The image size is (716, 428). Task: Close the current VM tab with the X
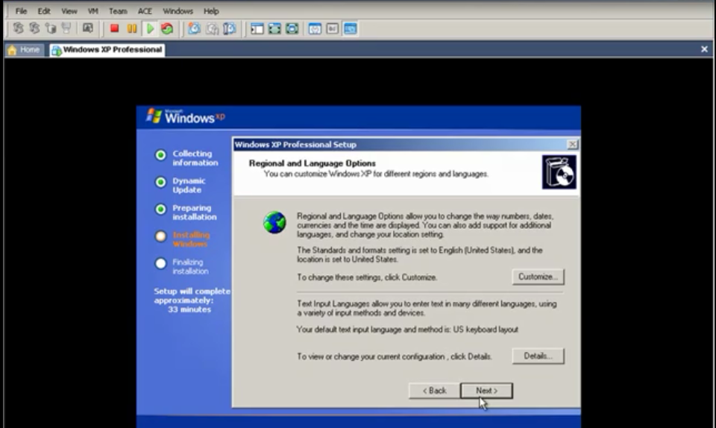704,49
